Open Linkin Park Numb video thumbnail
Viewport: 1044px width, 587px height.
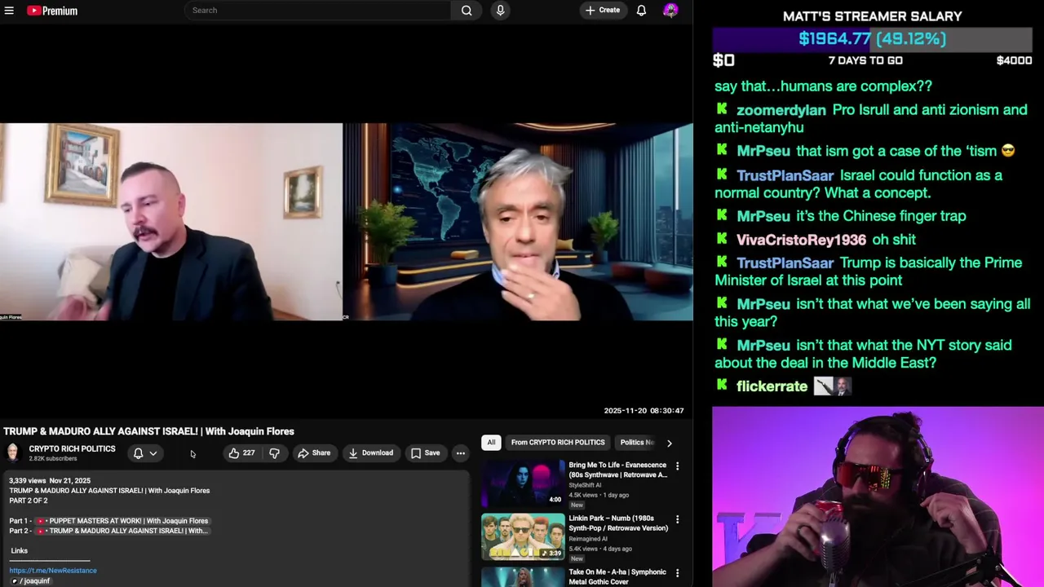pos(523,536)
